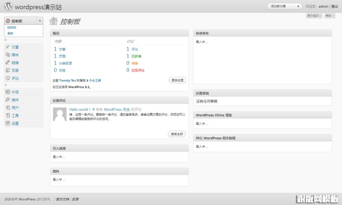Open the Hello world! post link
Image resolution: width=342 pixels, height=205 pixels.
point(79,109)
